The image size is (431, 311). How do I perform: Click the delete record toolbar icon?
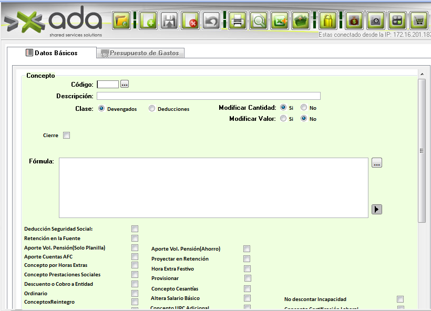tap(190, 21)
